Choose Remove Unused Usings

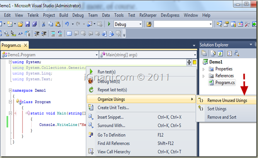226,100
